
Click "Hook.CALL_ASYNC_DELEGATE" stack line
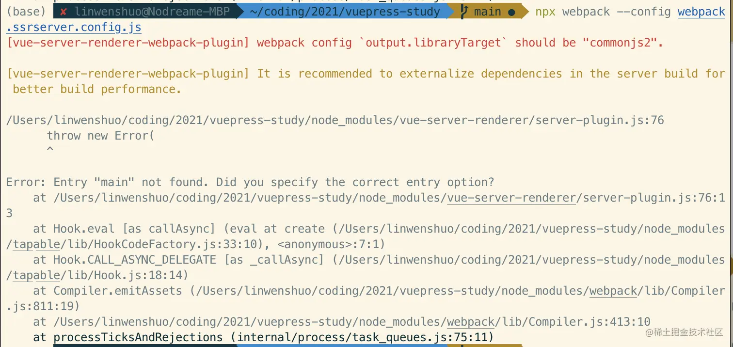379,260
